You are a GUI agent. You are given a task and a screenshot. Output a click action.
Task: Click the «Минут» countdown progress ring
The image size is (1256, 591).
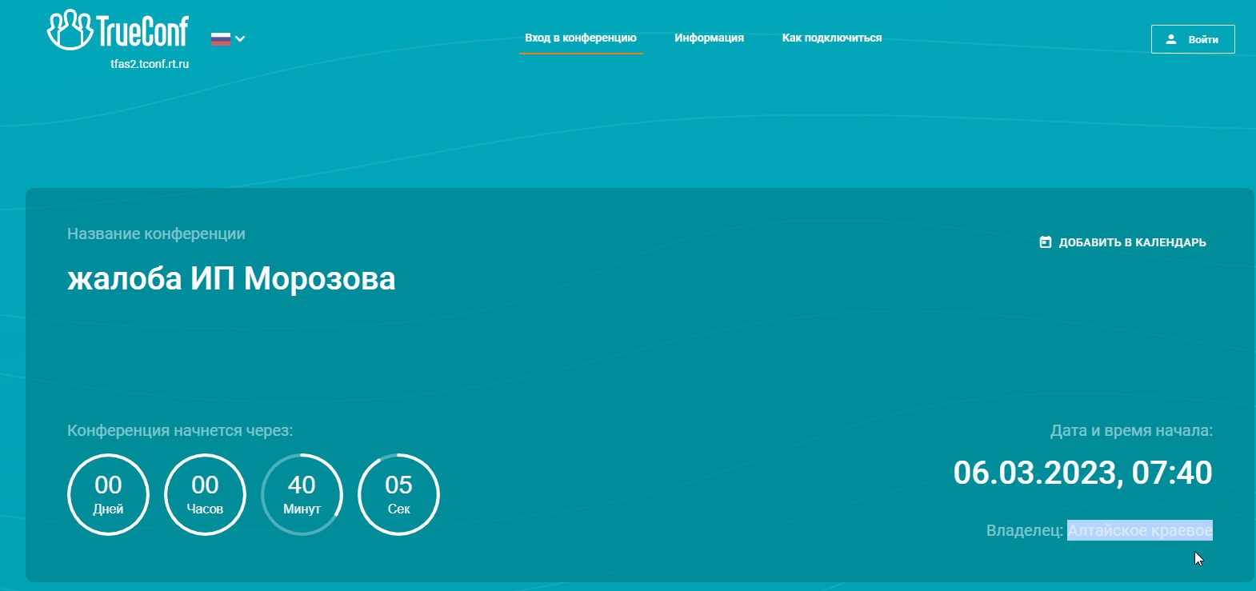click(302, 494)
